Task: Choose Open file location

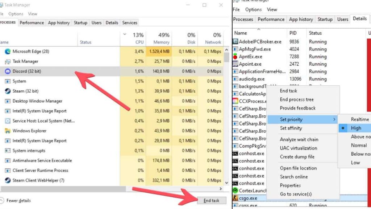Action: coord(299,168)
